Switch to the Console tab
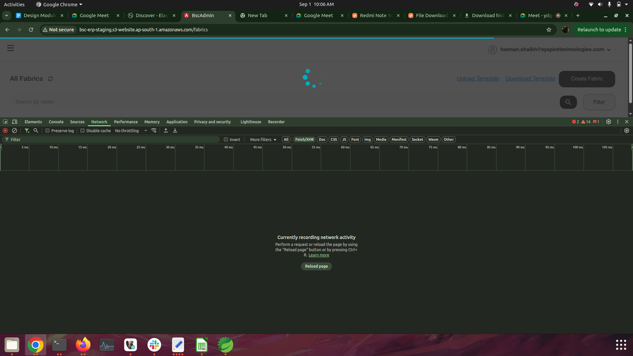The height and width of the screenshot is (356, 633). pyautogui.click(x=56, y=122)
